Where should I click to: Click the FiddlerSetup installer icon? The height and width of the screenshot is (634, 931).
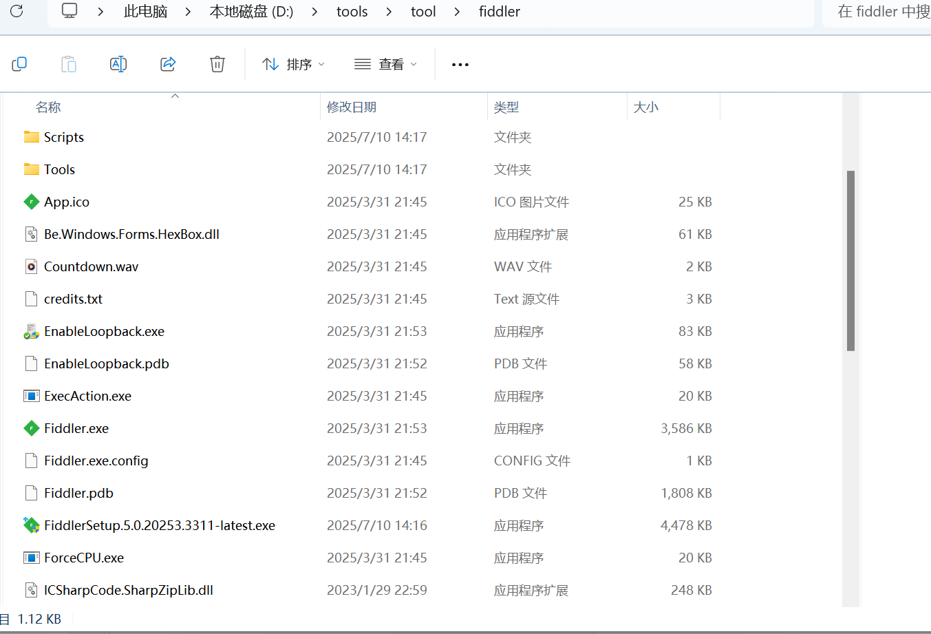[x=32, y=525]
